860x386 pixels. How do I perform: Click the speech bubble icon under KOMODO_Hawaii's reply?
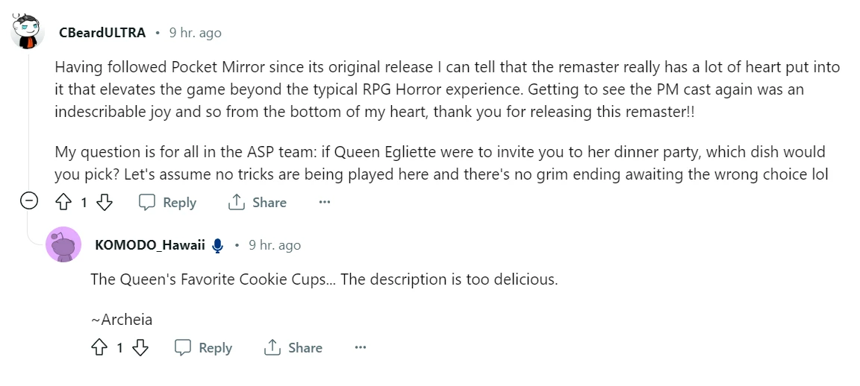pos(183,347)
